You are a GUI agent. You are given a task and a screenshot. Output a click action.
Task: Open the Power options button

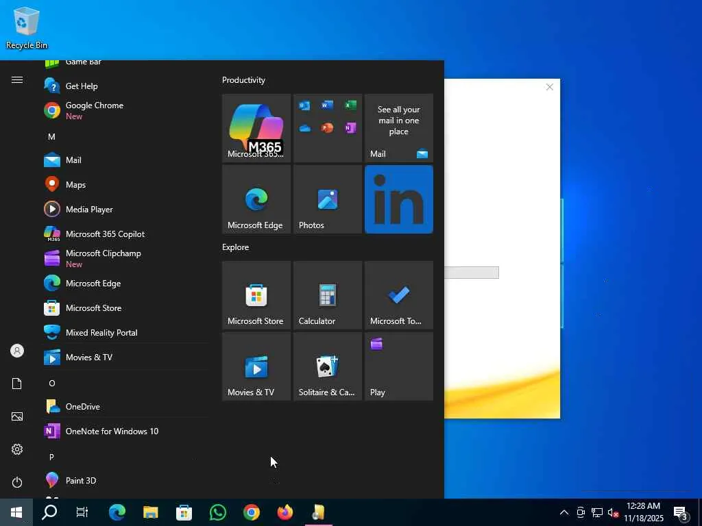point(17,482)
